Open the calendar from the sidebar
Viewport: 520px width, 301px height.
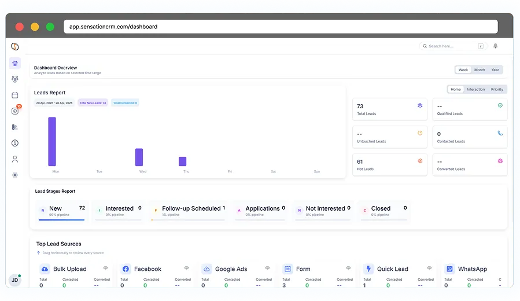[15, 96]
